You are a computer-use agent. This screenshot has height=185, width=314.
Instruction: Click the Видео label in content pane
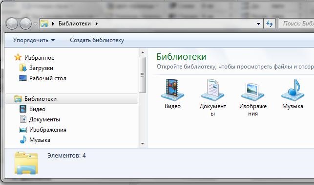point(172,106)
